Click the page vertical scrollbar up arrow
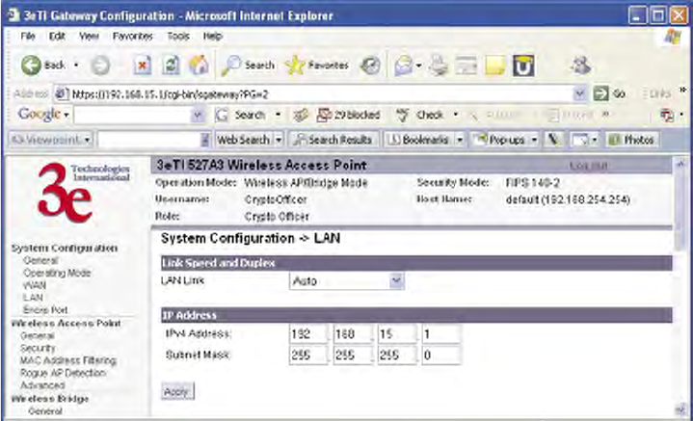 680,165
